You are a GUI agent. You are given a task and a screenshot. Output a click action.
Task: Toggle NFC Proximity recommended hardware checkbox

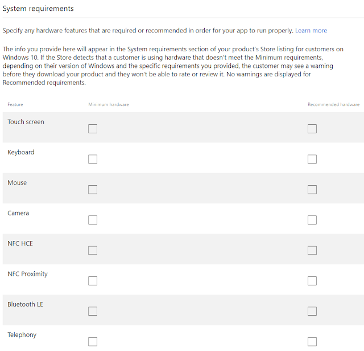(312, 281)
